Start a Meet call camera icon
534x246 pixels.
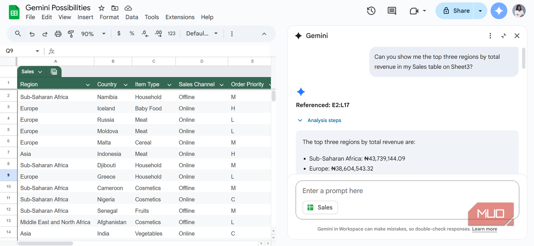(414, 11)
